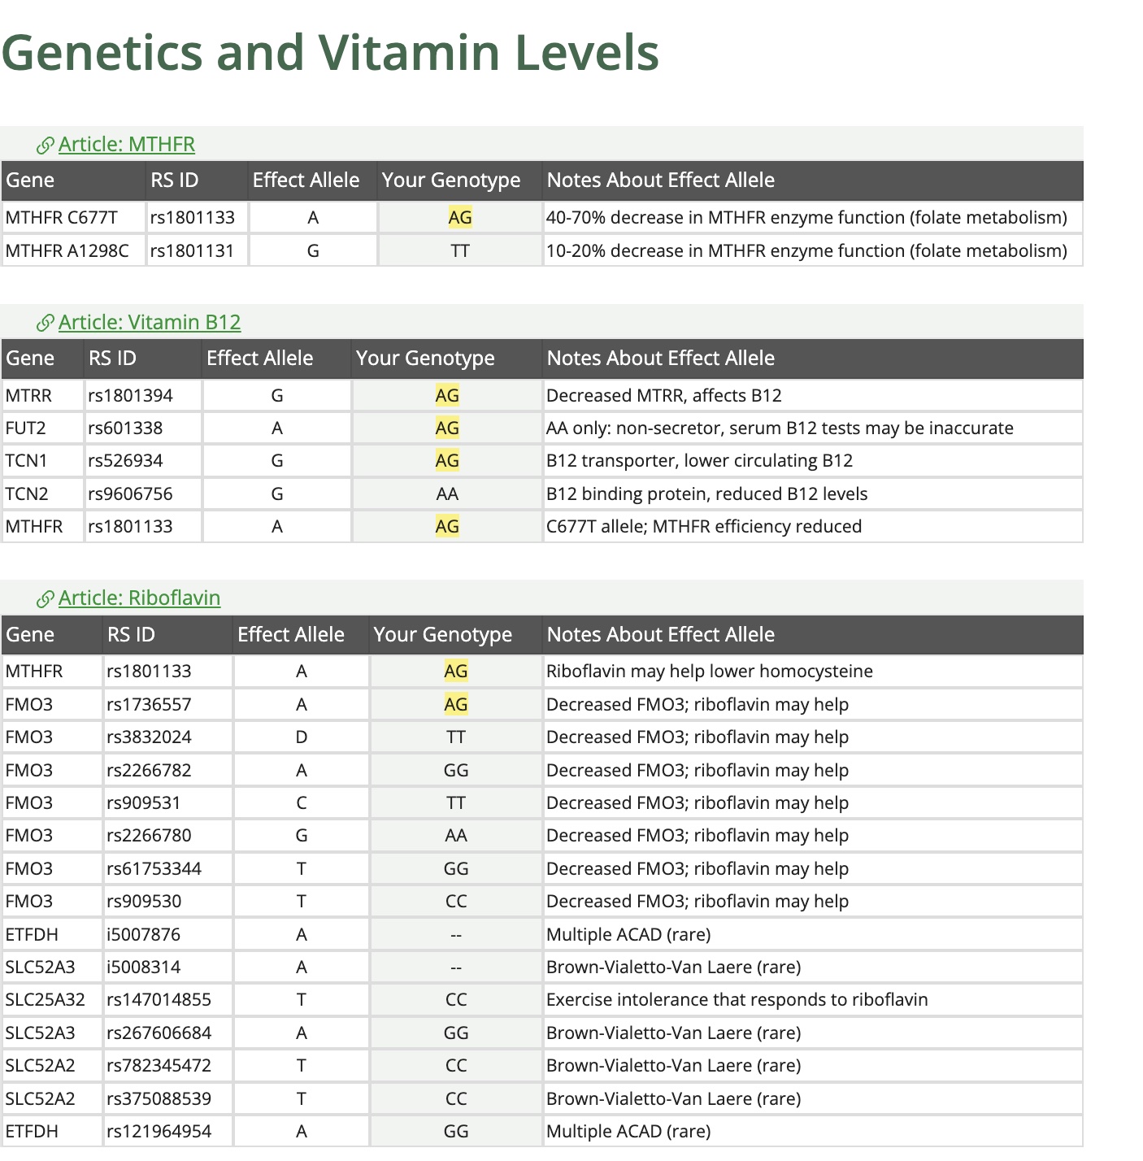1143x1161 pixels.
Task: Click the highlighted AG genotype for MTRR
Action: (447, 395)
